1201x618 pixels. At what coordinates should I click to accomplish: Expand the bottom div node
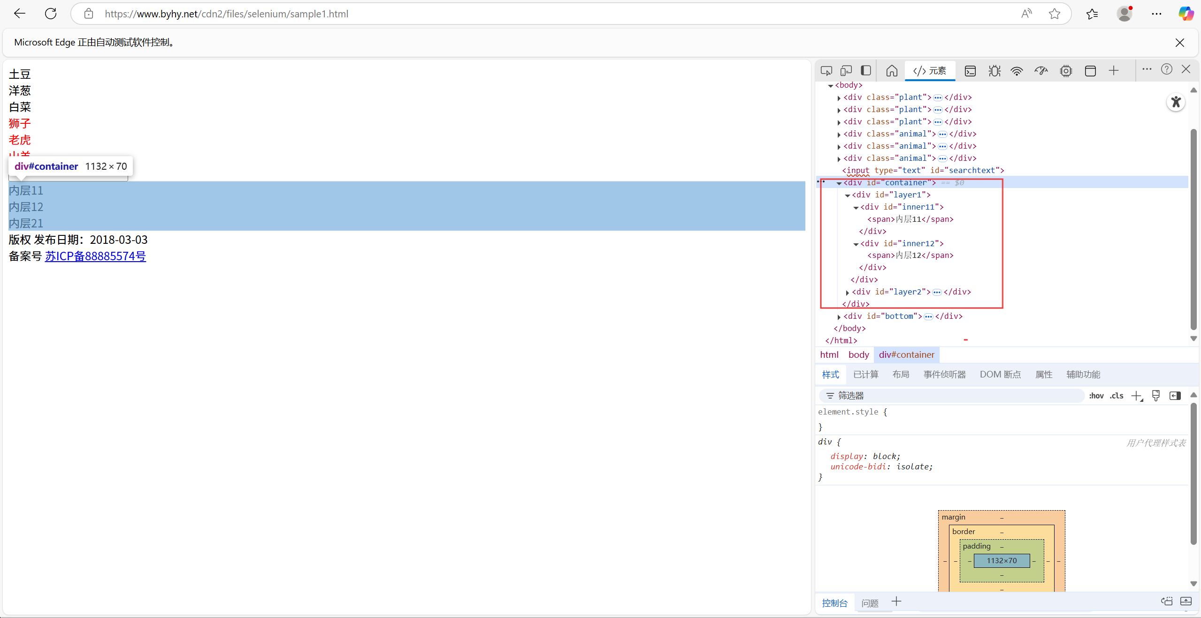pos(839,317)
